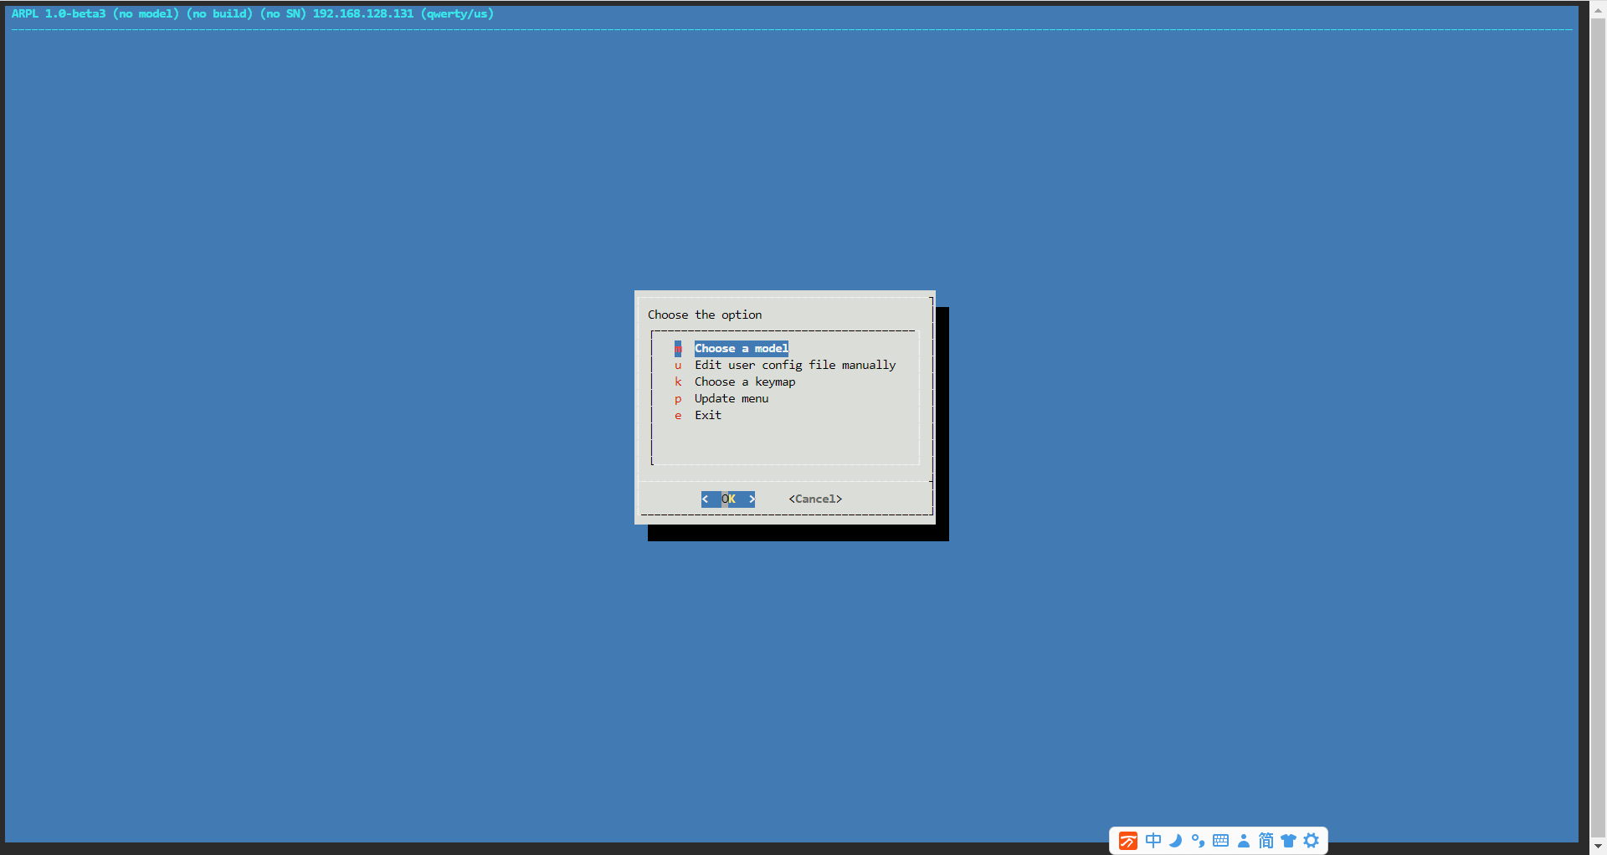Confirm with the OK button

click(728, 499)
